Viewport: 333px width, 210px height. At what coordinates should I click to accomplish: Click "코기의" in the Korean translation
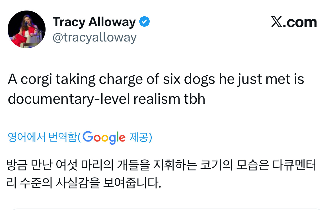pos(215,166)
